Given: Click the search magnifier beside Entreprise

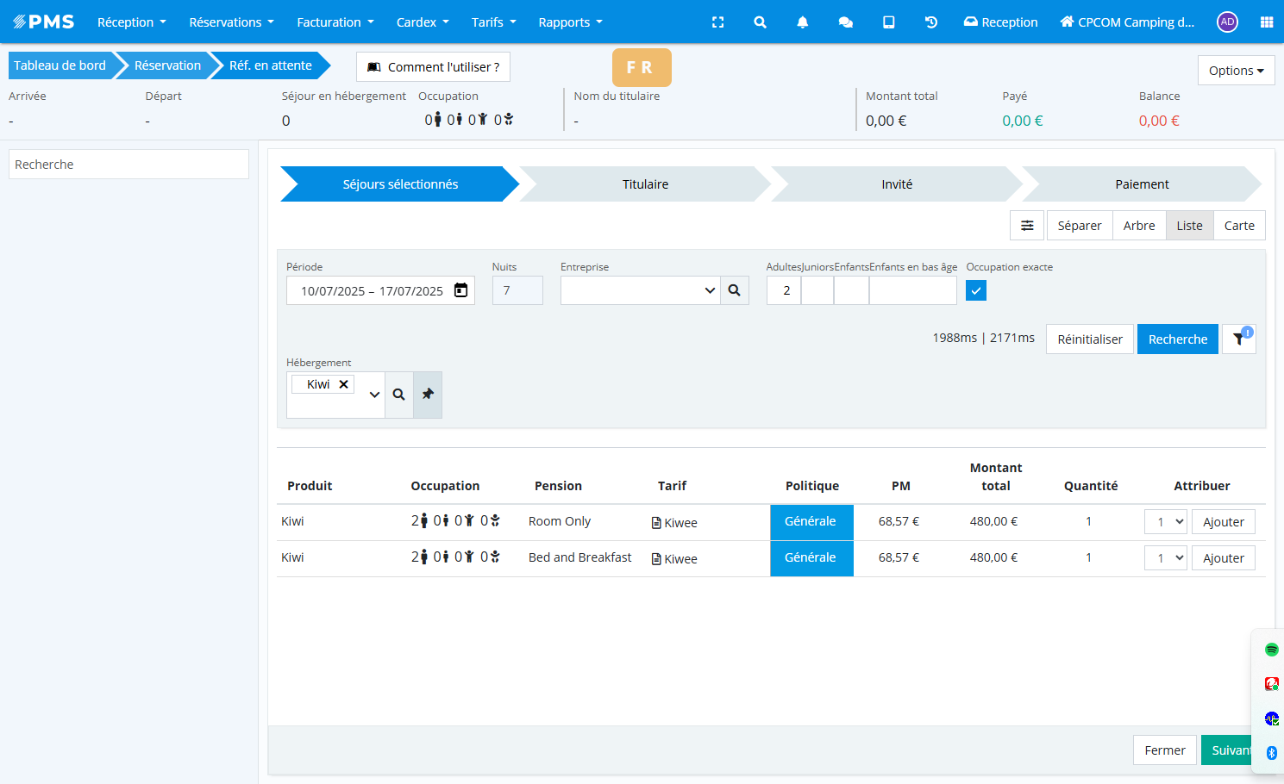Looking at the screenshot, I should (734, 290).
